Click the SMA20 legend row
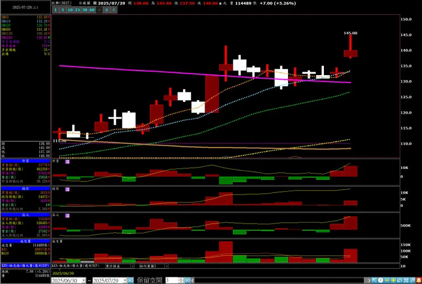 tap(25, 25)
